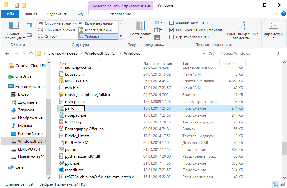Go up one folder level arrow
The width and height of the screenshot is (287, 188).
click(x=31, y=53)
